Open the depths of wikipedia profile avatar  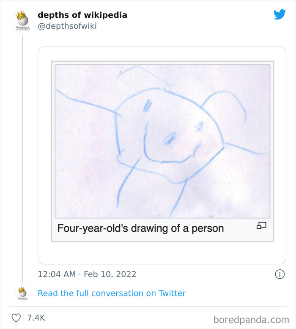coord(22,20)
